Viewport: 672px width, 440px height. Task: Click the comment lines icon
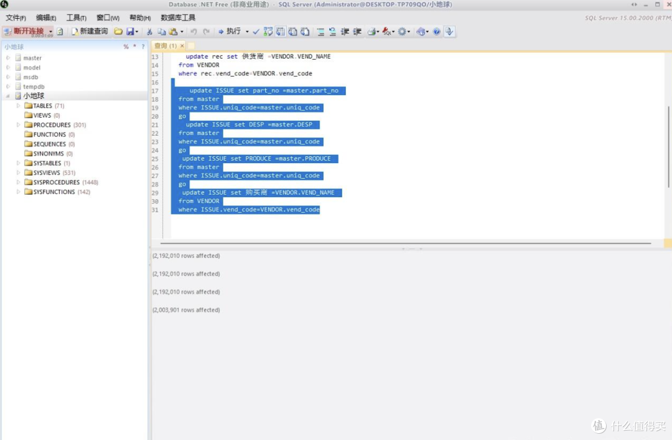[320, 32]
